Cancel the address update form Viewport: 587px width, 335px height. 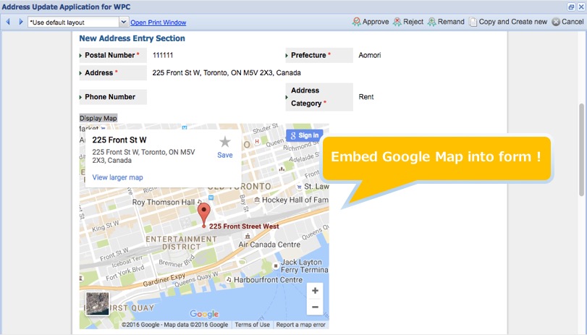(x=567, y=22)
